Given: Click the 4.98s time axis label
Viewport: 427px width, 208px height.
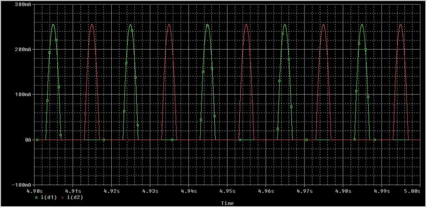Looking at the screenshot, I should click(343, 191).
